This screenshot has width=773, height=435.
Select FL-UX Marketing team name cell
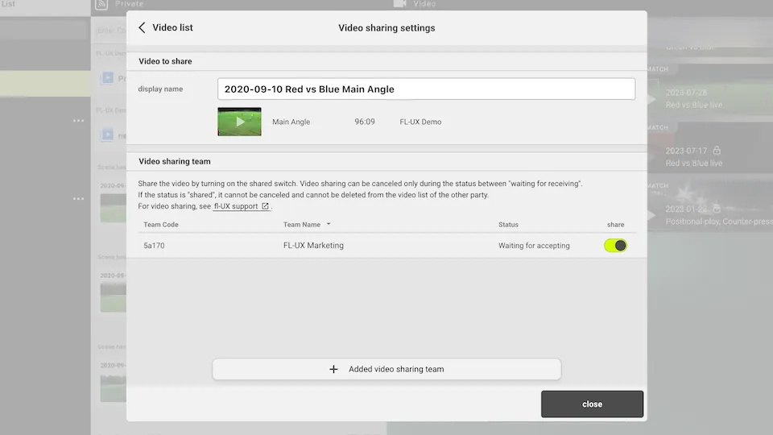(x=313, y=245)
